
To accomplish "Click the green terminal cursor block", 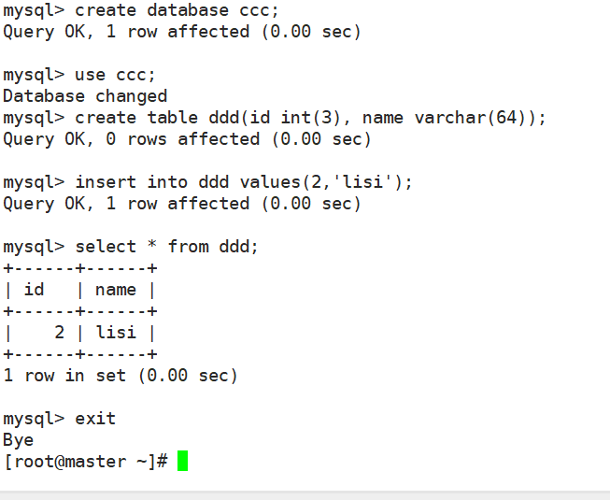I will [182, 461].
